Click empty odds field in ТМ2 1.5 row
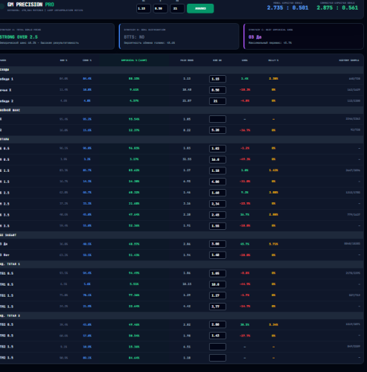 (x=217, y=358)
